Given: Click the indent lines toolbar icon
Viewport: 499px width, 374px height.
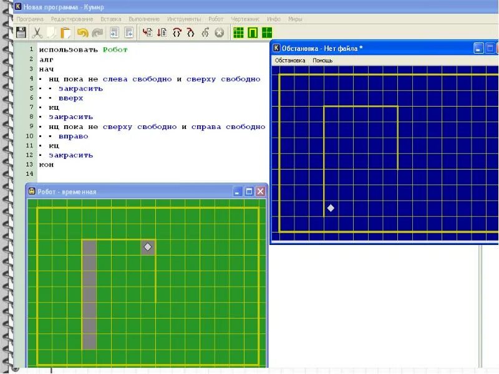Looking at the screenshot, I should pyautogui.click(x=114, y=32).
